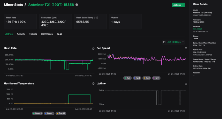Toggle the fan3 legend series

click(x=147, y=78)
